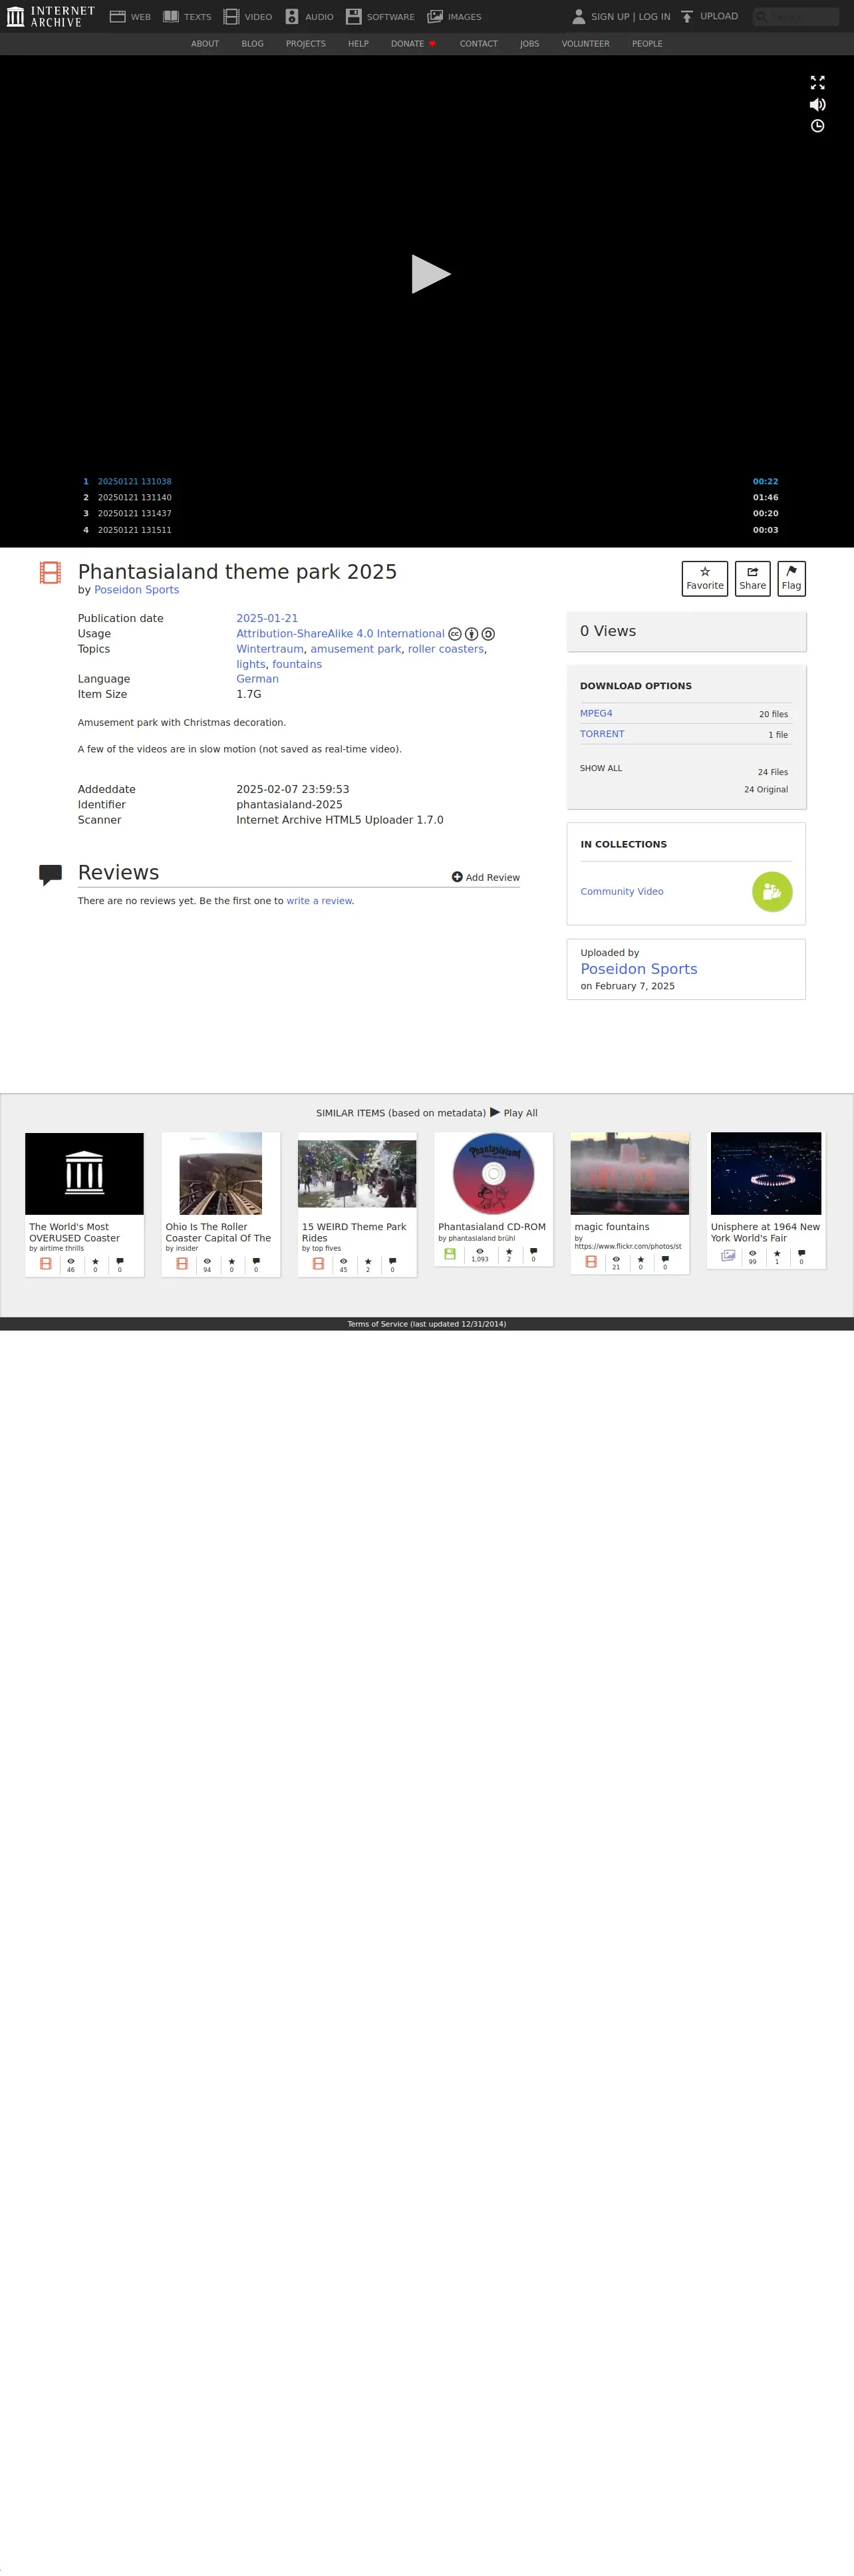Open the Images section in top nav
Image resolution: width=854 pixels, height=2576 pixels.
point(454,16)
